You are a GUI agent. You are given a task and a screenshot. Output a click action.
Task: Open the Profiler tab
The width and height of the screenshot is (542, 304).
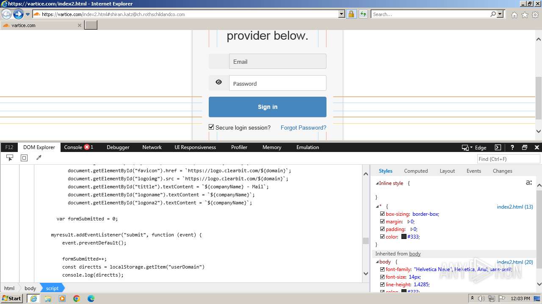(x=239, y=147)
